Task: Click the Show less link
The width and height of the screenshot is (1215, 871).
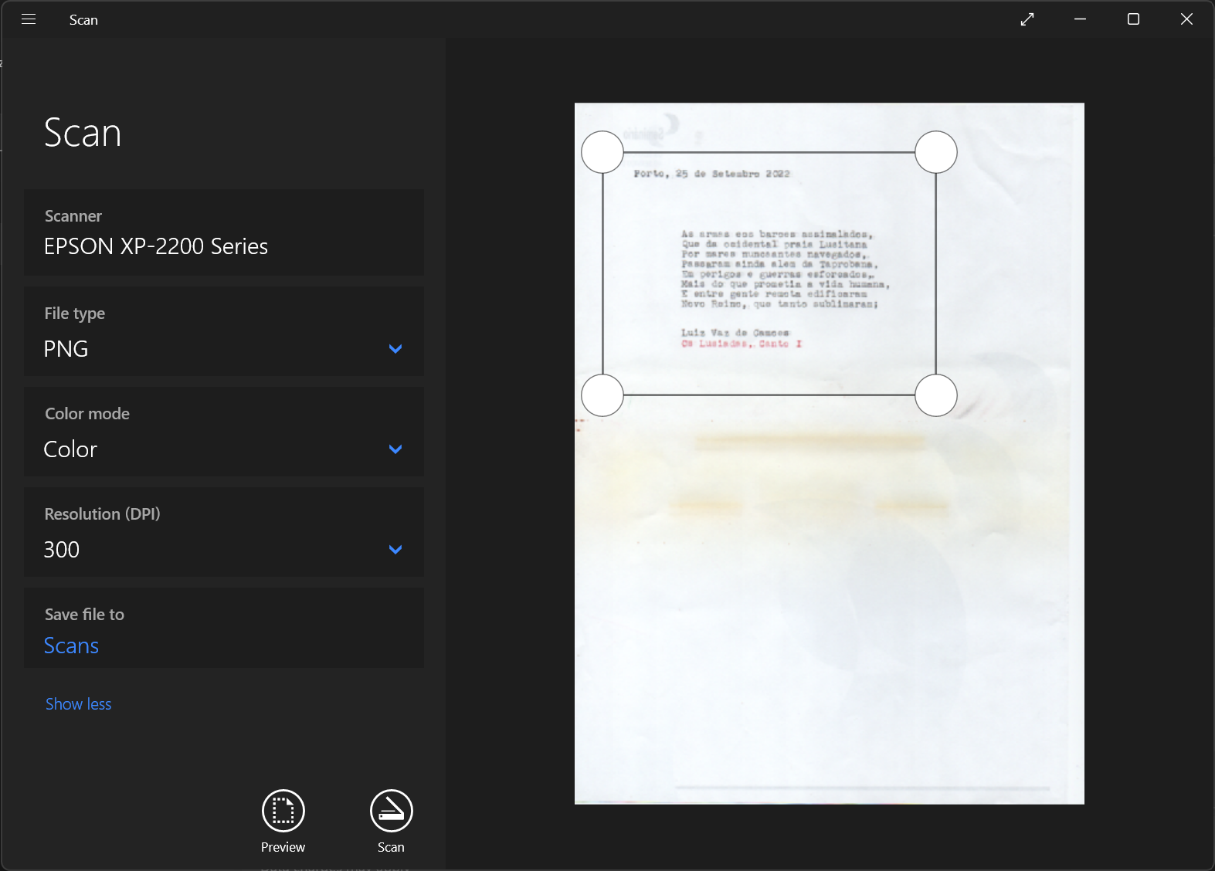Action: click(78, 704)
